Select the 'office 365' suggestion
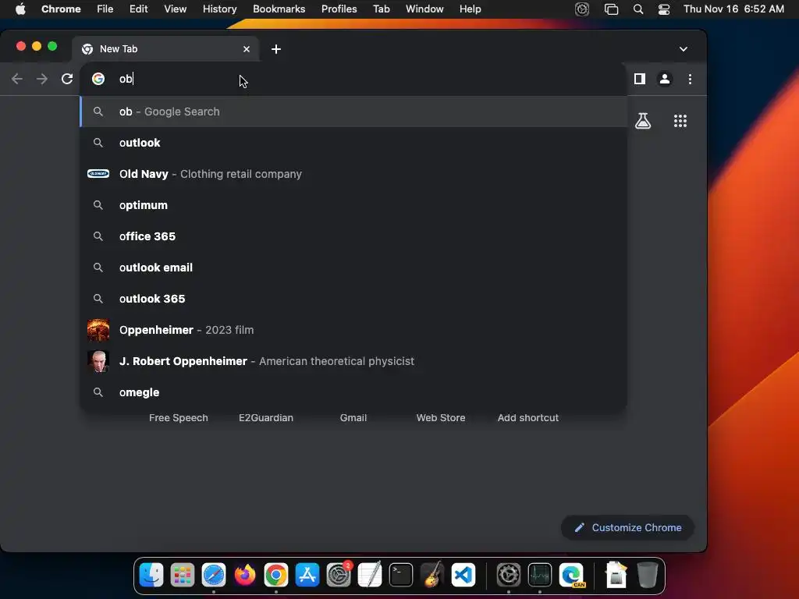The width and height of the screenshot is (799, 599). pos(353,236)
